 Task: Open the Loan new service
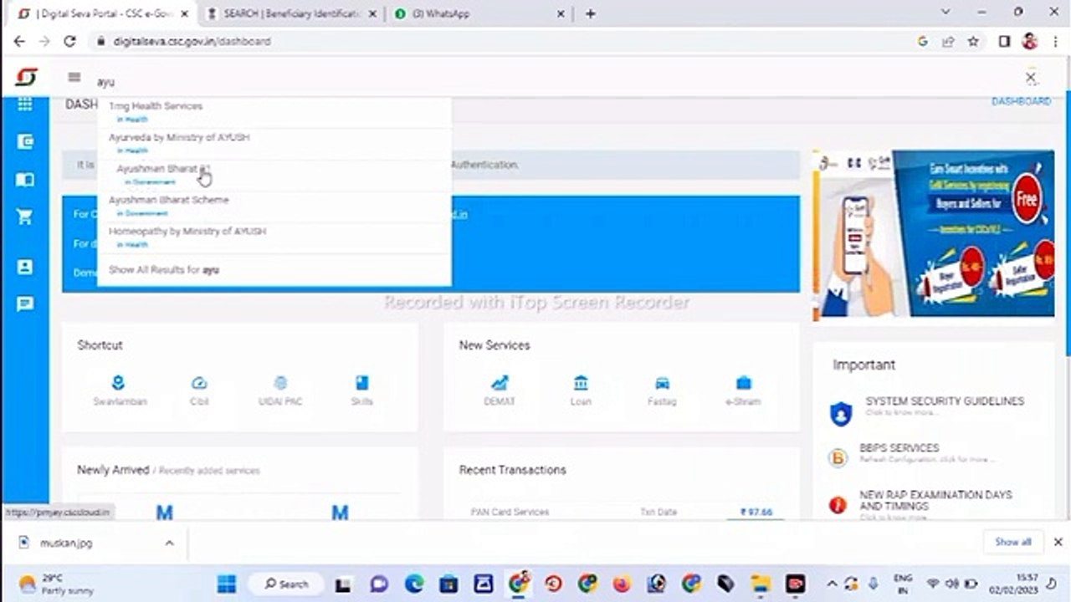click(x=581, y=390)
